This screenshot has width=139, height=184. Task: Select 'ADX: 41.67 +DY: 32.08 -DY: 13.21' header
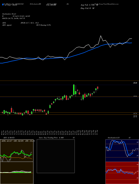click(x=18, y=141)
